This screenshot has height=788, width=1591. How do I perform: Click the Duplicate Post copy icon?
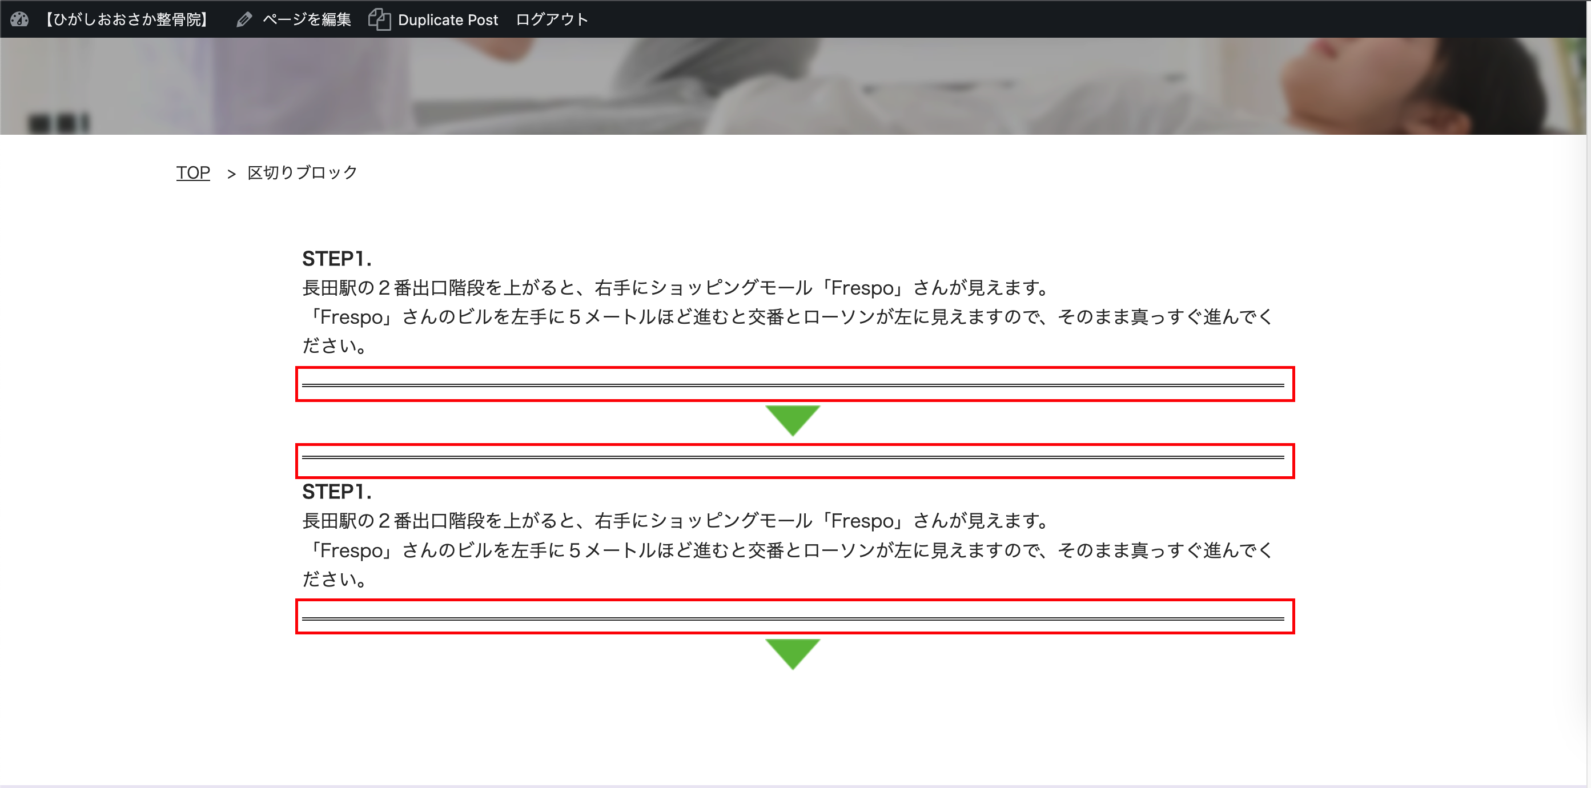379,19
